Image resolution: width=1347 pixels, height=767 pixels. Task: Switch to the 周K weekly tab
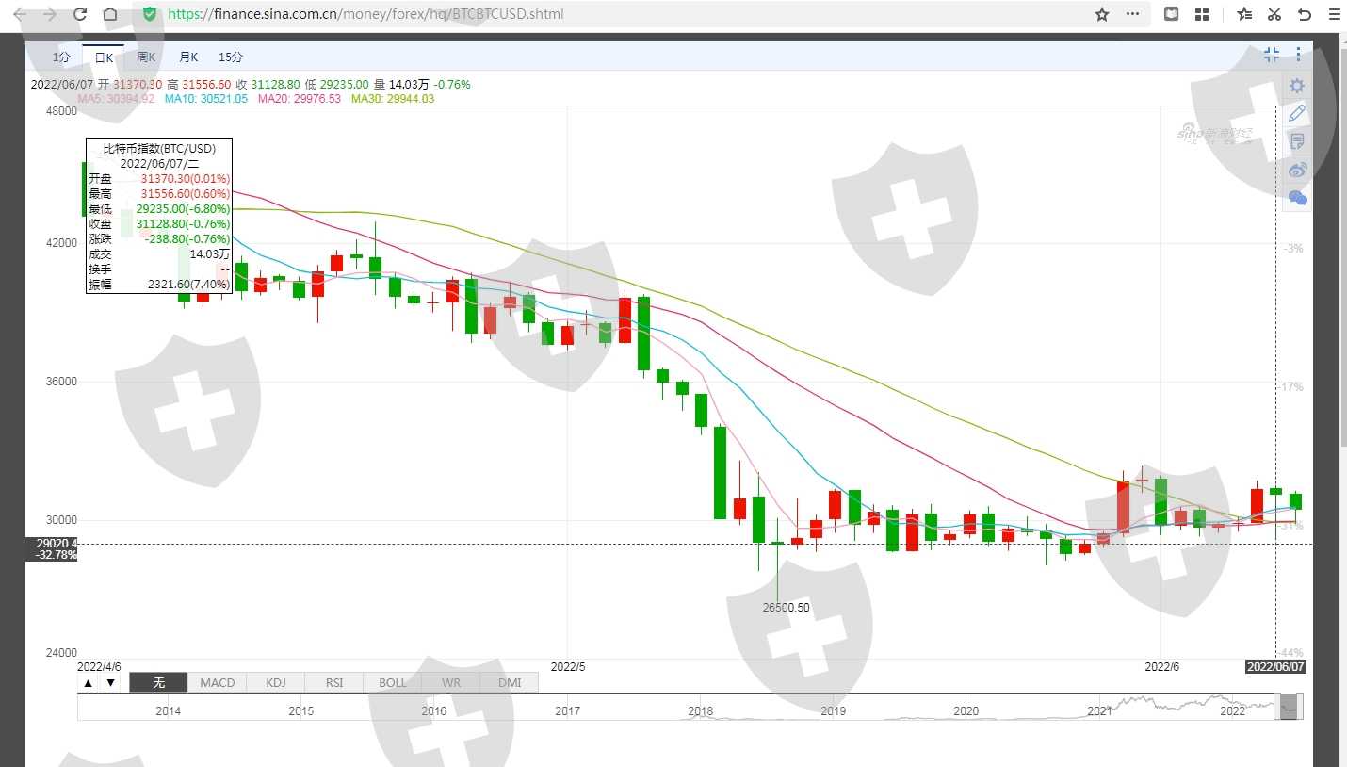point(146,57)
